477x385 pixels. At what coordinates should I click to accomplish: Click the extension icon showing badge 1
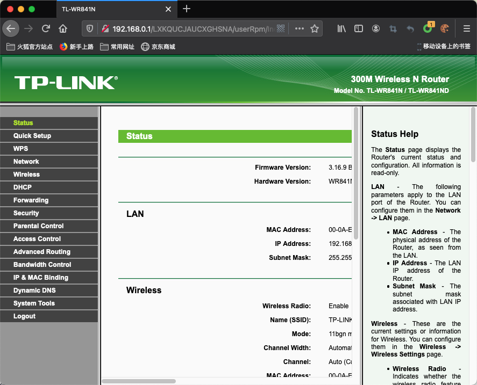point(428,28)
